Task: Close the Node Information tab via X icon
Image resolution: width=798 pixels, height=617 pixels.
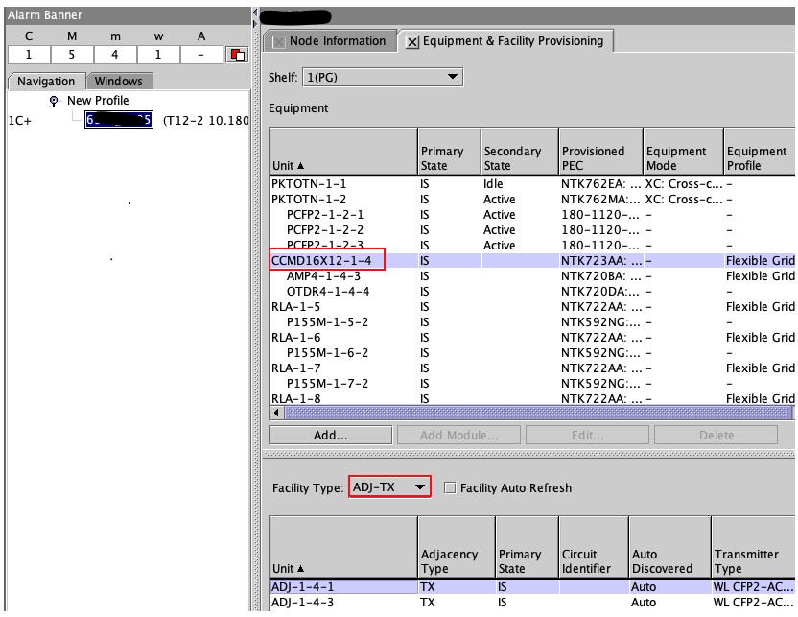Action: tap(278, 42)
